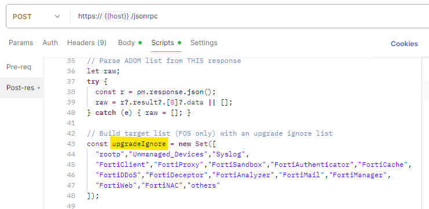Click the "rootp" string

(x=110, y=154)
